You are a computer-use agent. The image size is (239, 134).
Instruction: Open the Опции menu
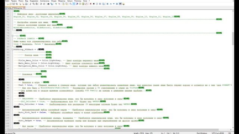click(54, 1)
